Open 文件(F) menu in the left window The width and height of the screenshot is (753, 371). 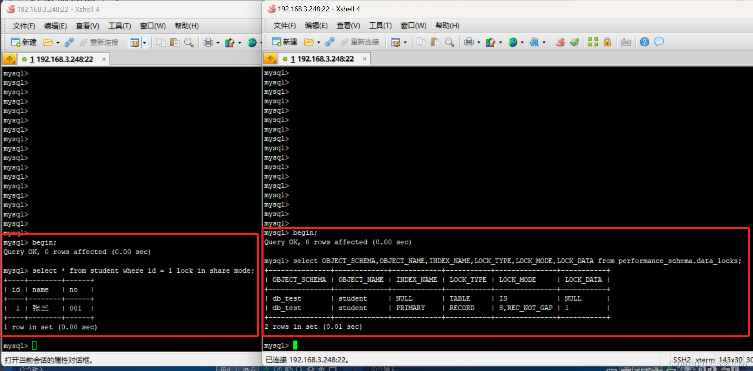pos(24,26)
